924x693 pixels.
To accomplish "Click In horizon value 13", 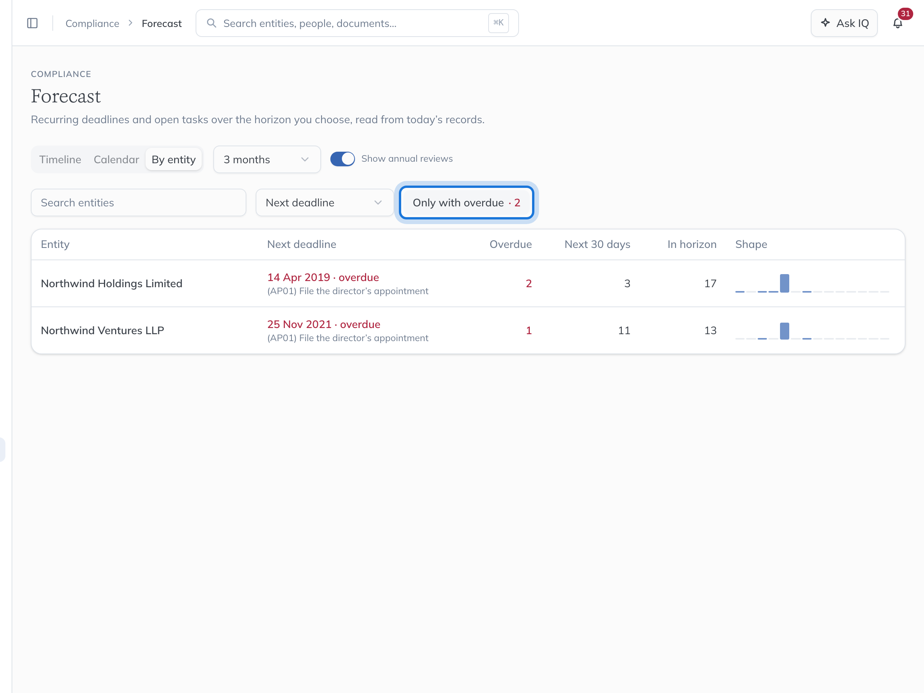I will 710,330.
